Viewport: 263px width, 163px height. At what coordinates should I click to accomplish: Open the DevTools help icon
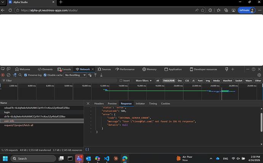tap(253, 69)
